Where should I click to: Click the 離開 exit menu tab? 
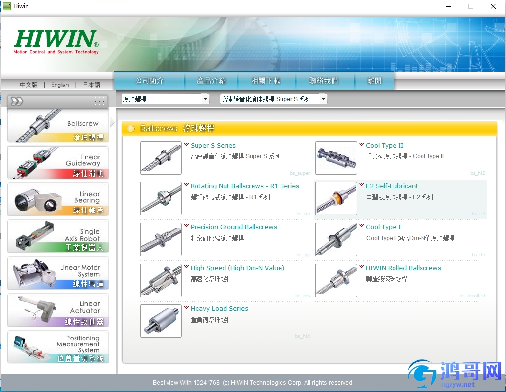tap(374, 81)
